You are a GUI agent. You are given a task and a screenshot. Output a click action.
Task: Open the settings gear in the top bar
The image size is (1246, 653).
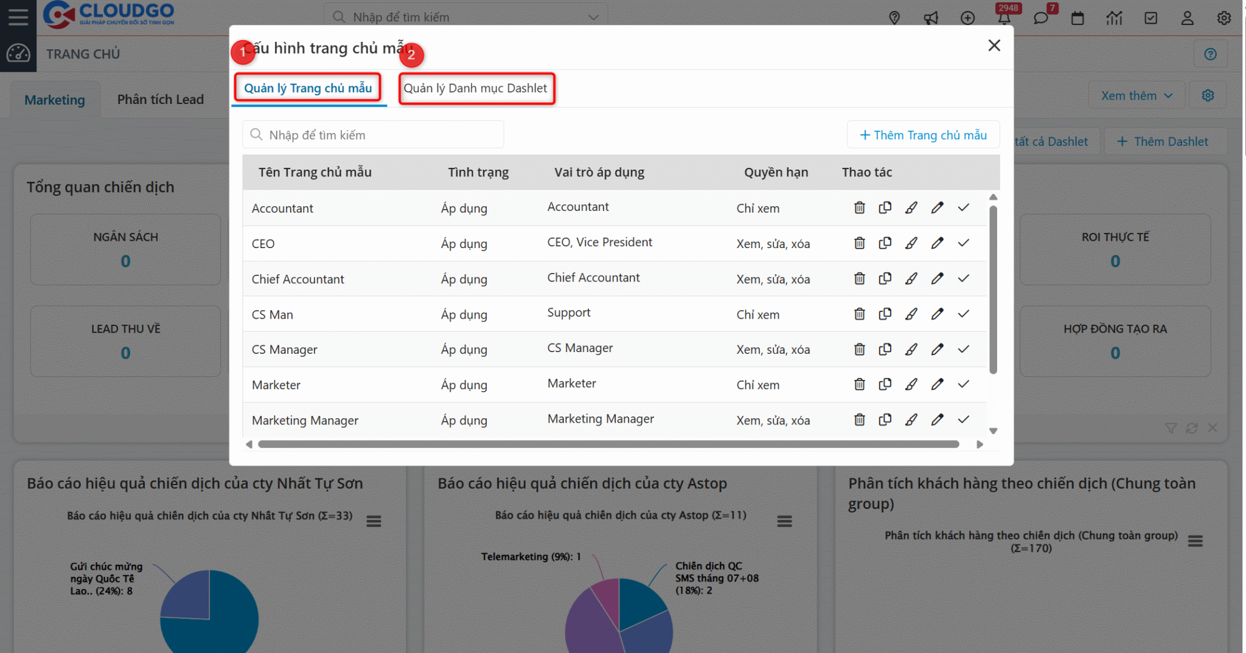tap(1223, 18)
